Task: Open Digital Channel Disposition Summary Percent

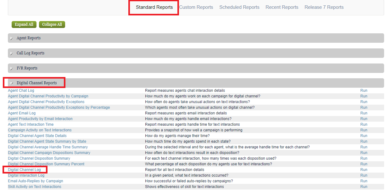Action: [x=46, y=164]
